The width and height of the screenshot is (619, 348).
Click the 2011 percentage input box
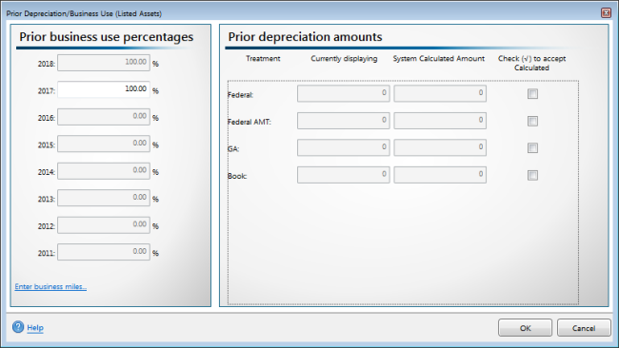104,252
